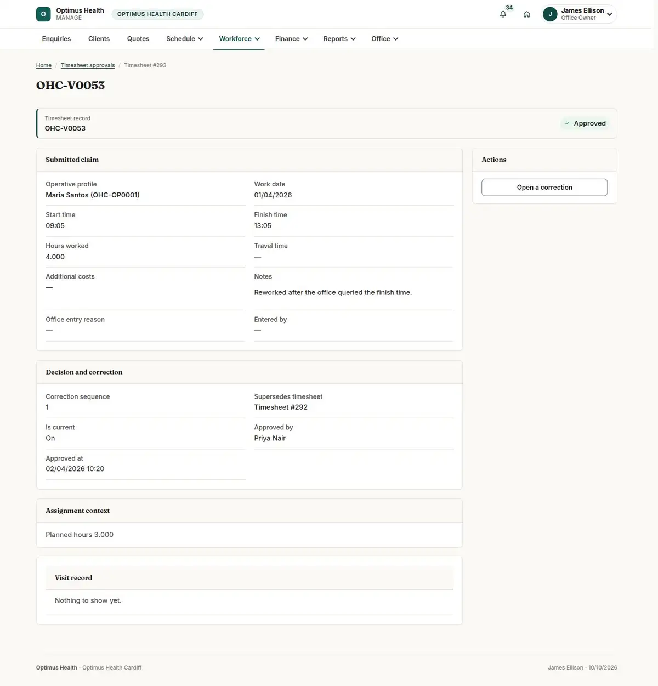The width and height of the screenshot is (658, 686).
Task: Go back to Timesheet approvals breadcrumb
Action: 88,65
